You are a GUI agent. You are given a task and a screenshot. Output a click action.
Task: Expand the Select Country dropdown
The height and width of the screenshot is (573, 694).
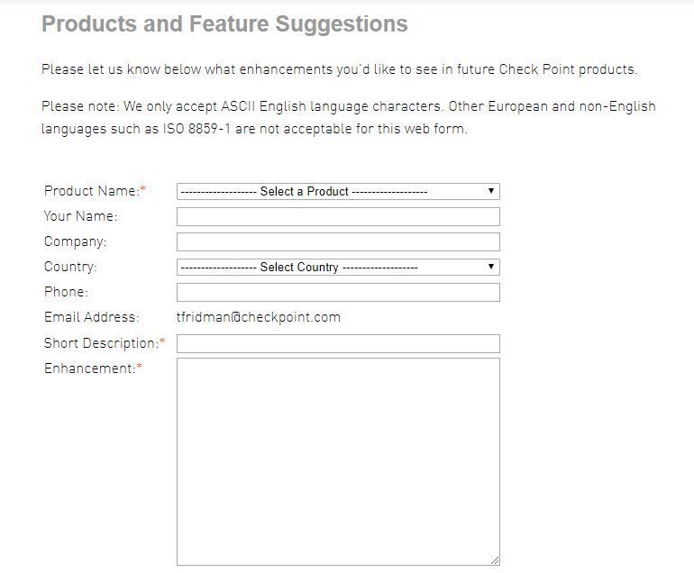338,267
